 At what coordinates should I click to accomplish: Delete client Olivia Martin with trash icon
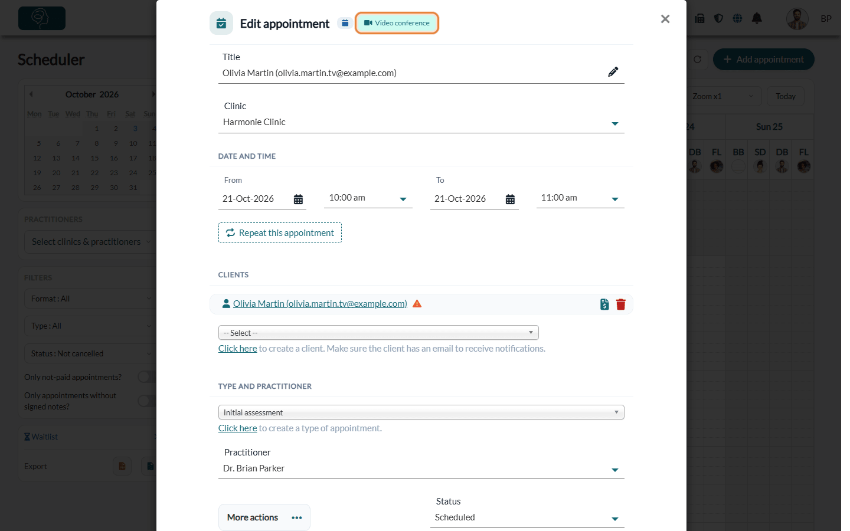pos(620,304)
